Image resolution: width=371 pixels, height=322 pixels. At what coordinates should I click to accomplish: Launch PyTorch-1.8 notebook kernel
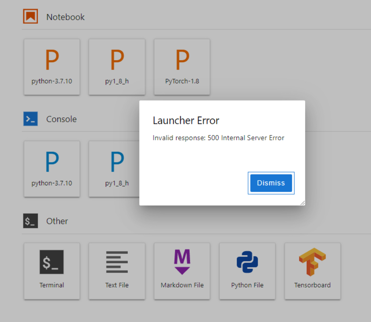(182, 67)
